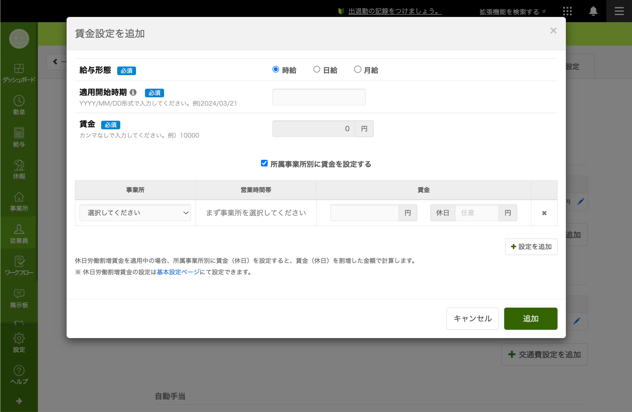This screenshot has height=412, width=632.
Task: Open 出退勤の記録をつけましょう link
Action: tap(395, 11)
